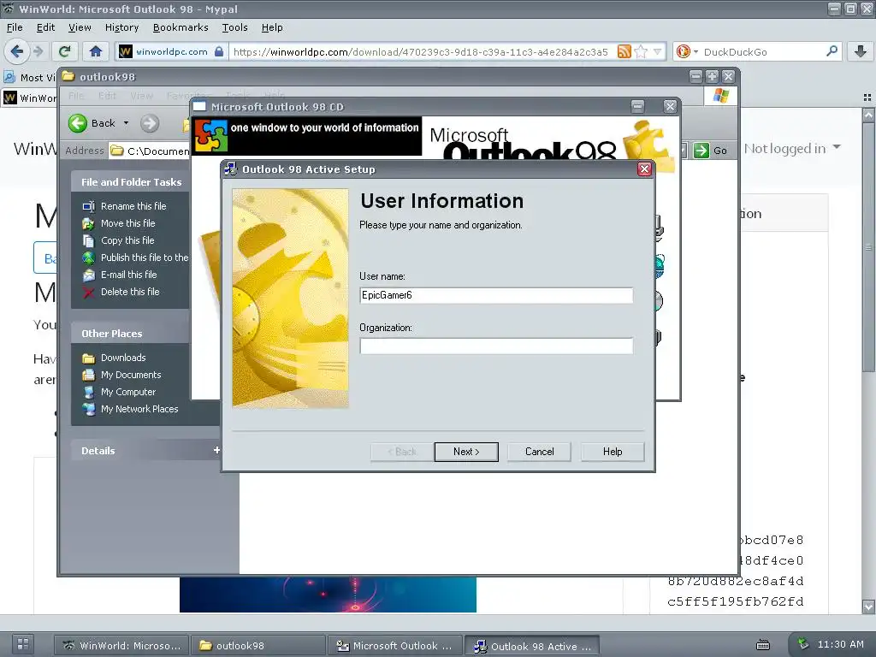The width and height of the screenshot is (876, 657).
Task: Open DuckDuckGo search engine selector
Action: coord(687,52)
